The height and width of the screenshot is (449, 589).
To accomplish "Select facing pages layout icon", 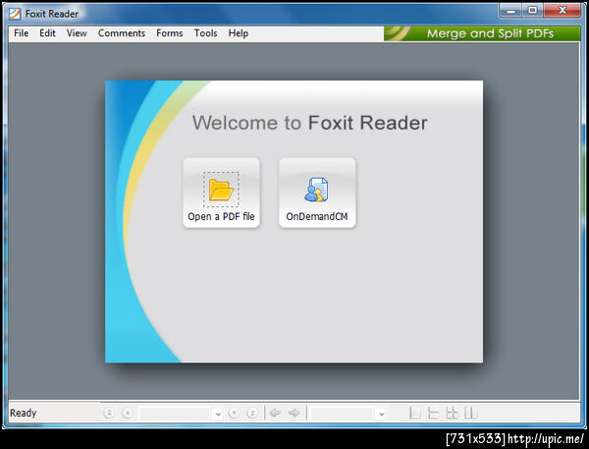I will coord(470,413).
